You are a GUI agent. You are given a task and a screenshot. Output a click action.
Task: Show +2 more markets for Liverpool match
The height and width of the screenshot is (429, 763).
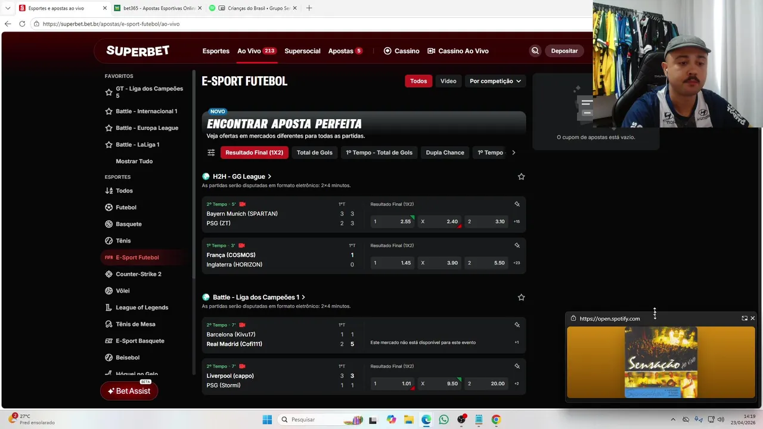(517, 384)
